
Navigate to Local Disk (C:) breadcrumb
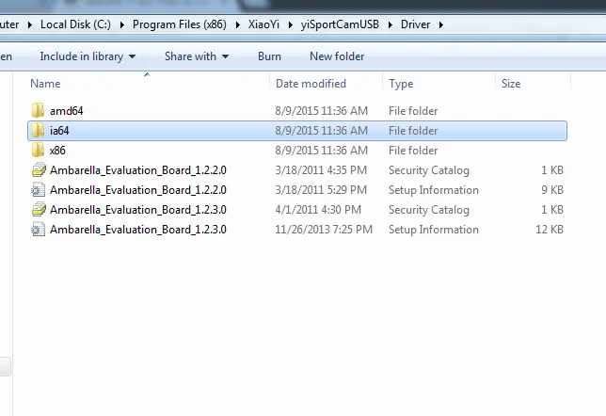[75, 24]
